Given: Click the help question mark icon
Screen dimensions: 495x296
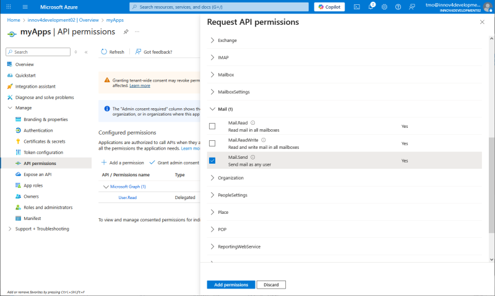Looking at the screenshot, I should (399, 7).
